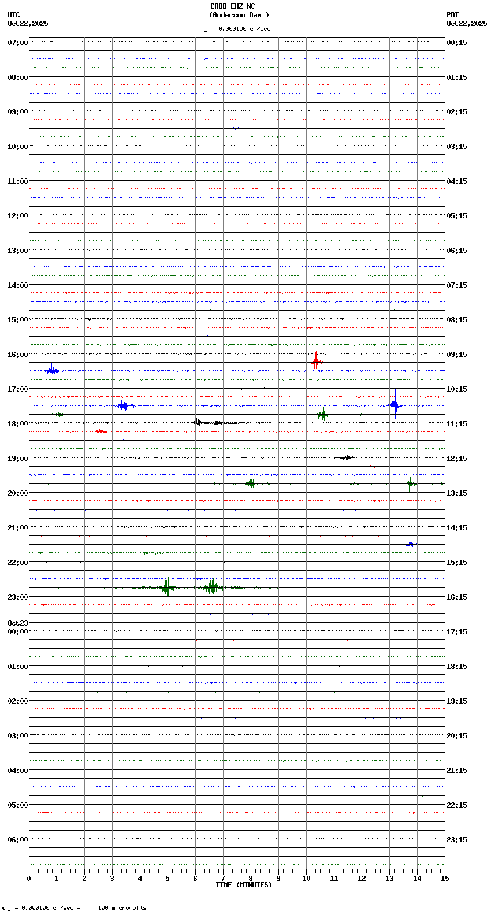Click the TIME (MINUTES) axis title
Viewport: 491px width, 915px height.
pos(244,885)
